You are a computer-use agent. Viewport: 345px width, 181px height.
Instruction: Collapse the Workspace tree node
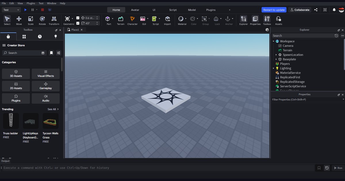point(274,41)
